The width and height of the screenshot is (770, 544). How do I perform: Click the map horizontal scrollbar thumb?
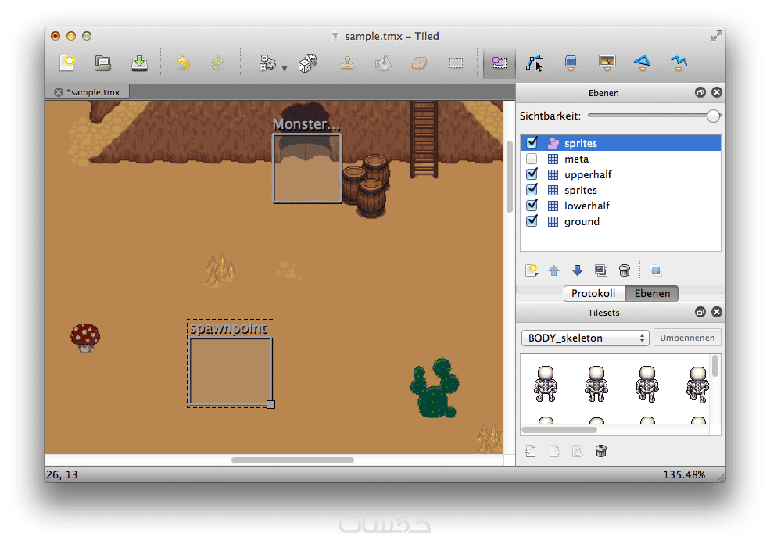tap(292, 460)
